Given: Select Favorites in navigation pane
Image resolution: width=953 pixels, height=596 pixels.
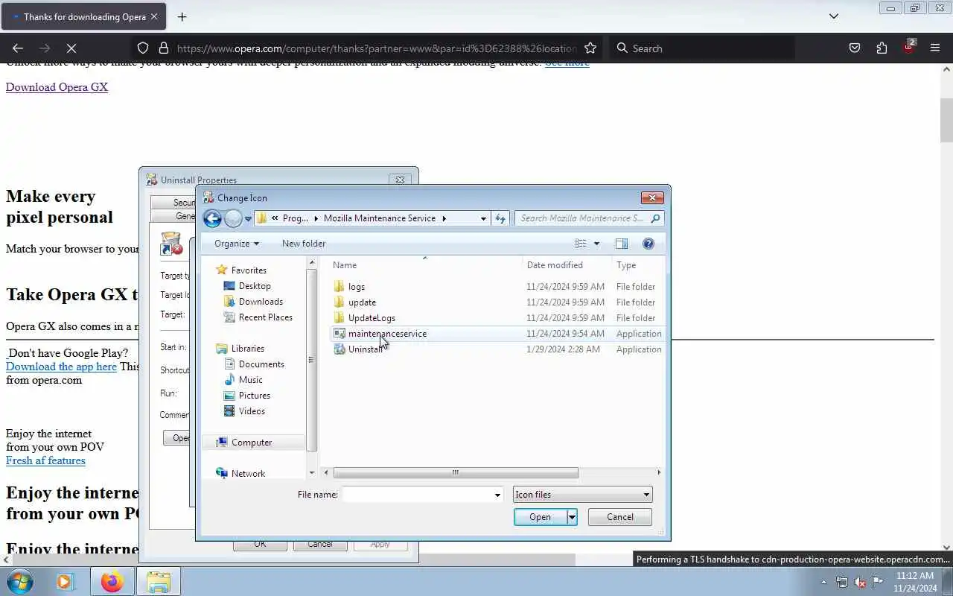Looking at the screenshot, I should pos(249,270).
